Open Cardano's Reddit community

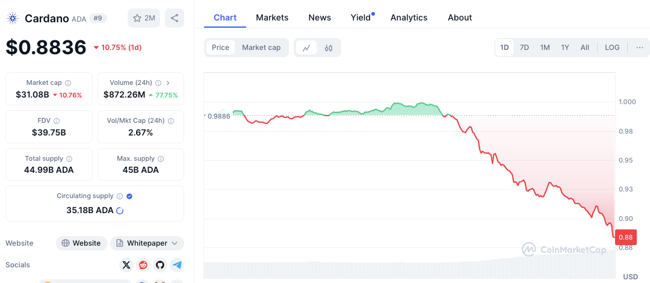(143, 264)
